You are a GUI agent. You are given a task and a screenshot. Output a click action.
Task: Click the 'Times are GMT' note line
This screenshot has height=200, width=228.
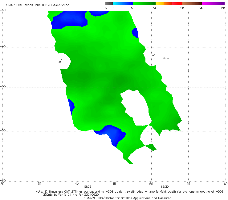(x=129, y=192)
